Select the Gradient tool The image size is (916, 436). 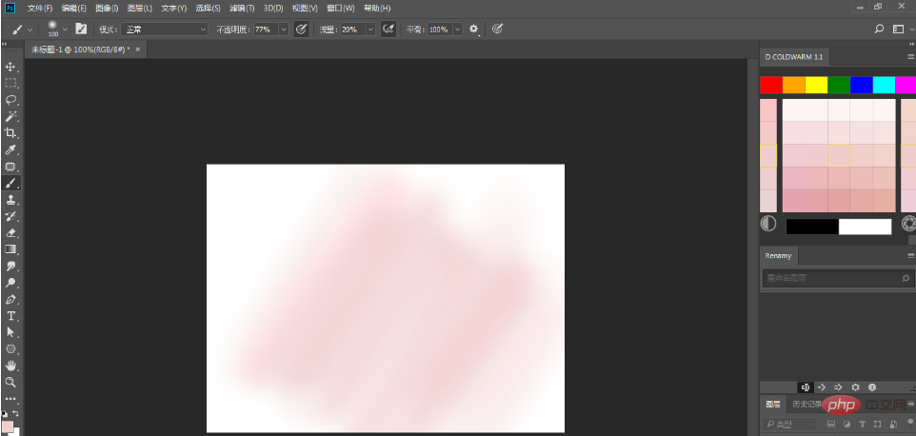(10, 249)
